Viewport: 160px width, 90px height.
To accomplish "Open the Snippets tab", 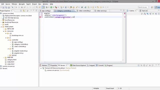I will [91, 65].
